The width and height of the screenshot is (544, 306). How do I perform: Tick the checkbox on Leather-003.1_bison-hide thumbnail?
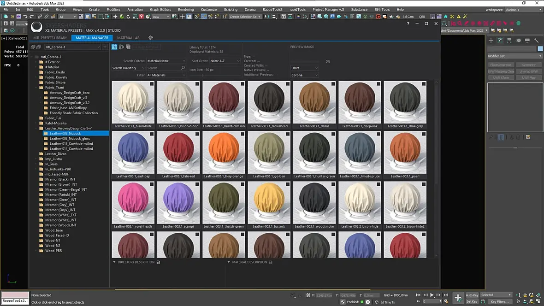tap(152, 84)
